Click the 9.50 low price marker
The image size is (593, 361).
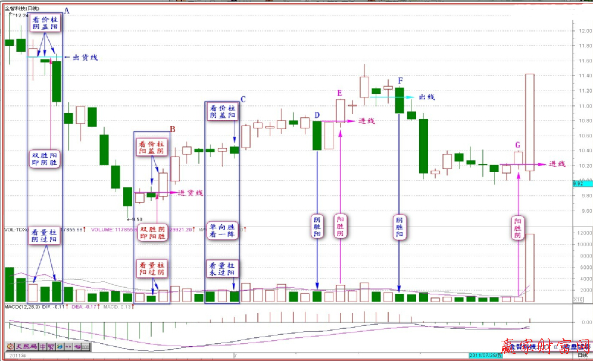(136, 219)
